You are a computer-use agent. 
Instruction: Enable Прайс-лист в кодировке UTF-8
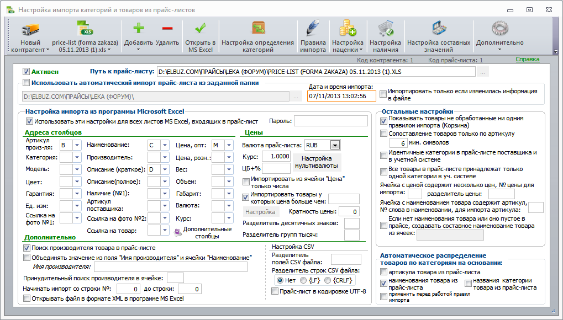click(x=275, y=291)
